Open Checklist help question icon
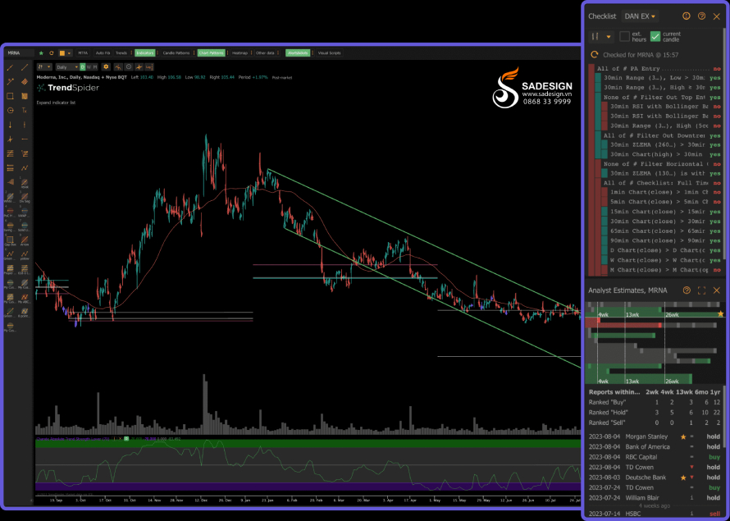The image size is (730, 521). pos(701,16)
